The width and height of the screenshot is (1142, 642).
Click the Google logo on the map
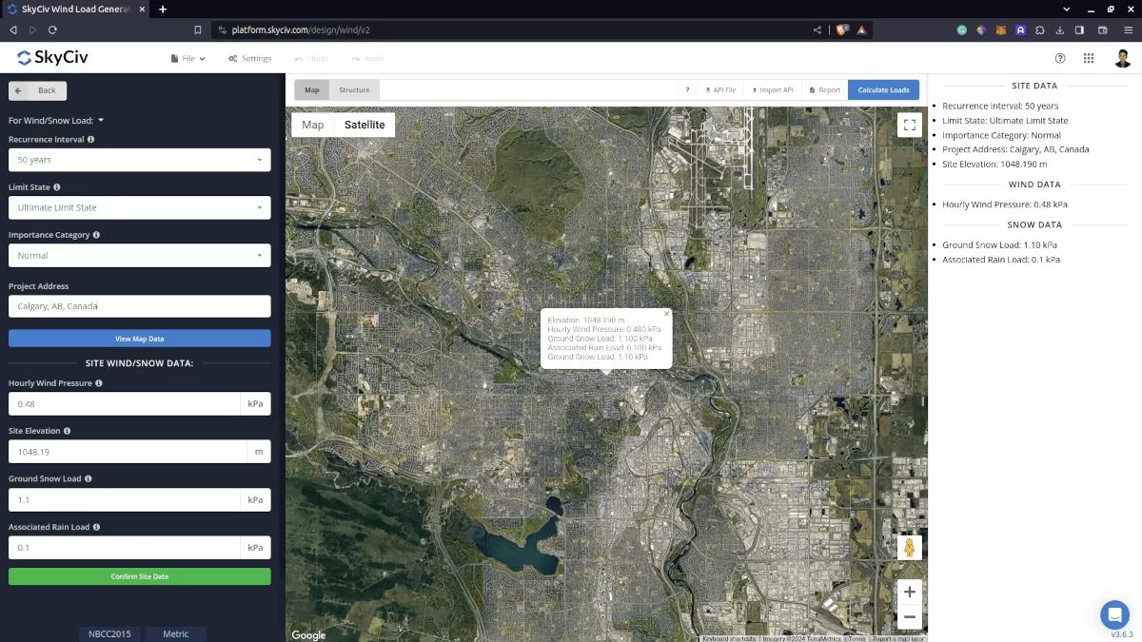pyautogui.click(x=308, y=635)
